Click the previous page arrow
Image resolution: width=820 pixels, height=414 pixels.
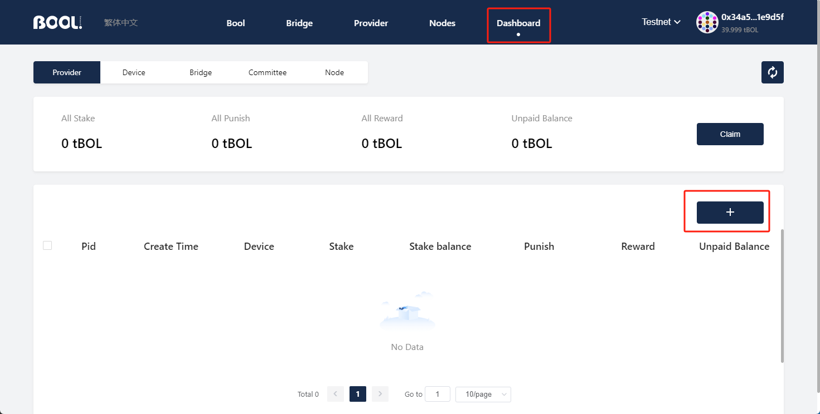click(x=335, y=393)
